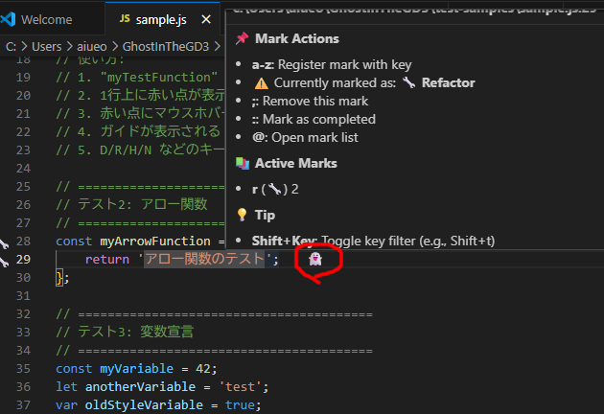The width and height of the screenshot is (604, 414).
Task: Click oldStyleVariable on line 37
Action: [x=144, y=405]
